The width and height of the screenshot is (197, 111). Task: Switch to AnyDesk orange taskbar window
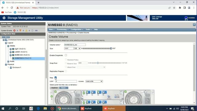coord(114,109)
